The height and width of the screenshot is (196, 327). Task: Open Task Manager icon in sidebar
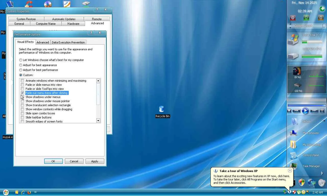point(294,166)
